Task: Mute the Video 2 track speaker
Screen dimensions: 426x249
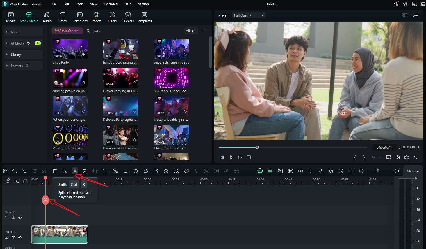Action: pyautogui.click(x=13, y=218)
